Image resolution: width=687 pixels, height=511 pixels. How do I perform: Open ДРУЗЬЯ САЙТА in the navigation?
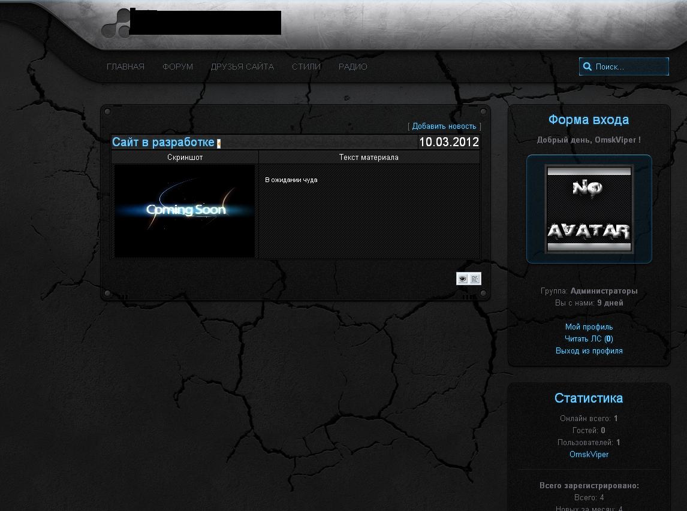coord(242,66)
